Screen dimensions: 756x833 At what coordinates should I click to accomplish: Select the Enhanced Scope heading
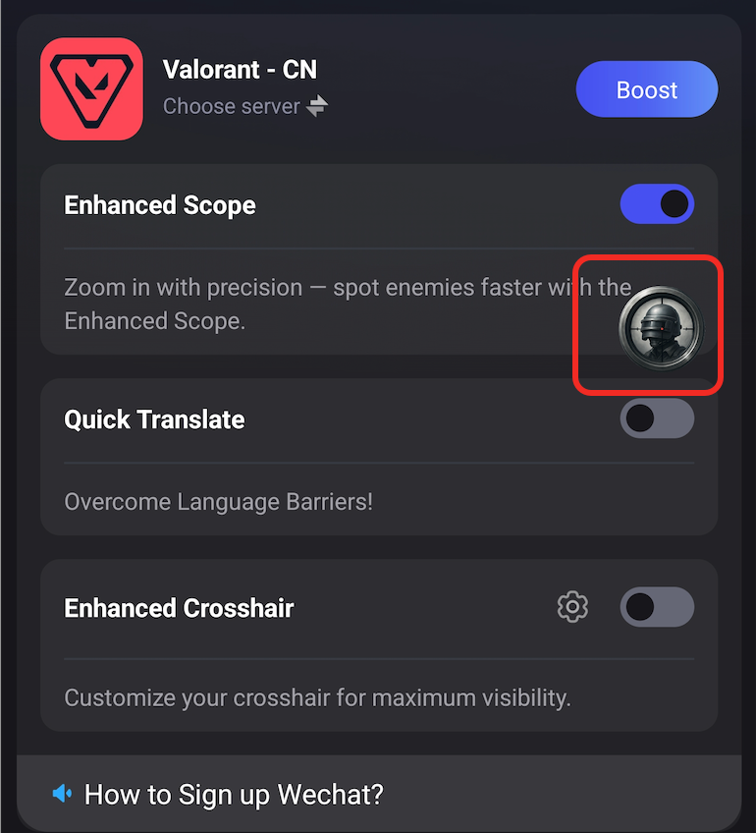click(x=160, y=205)
